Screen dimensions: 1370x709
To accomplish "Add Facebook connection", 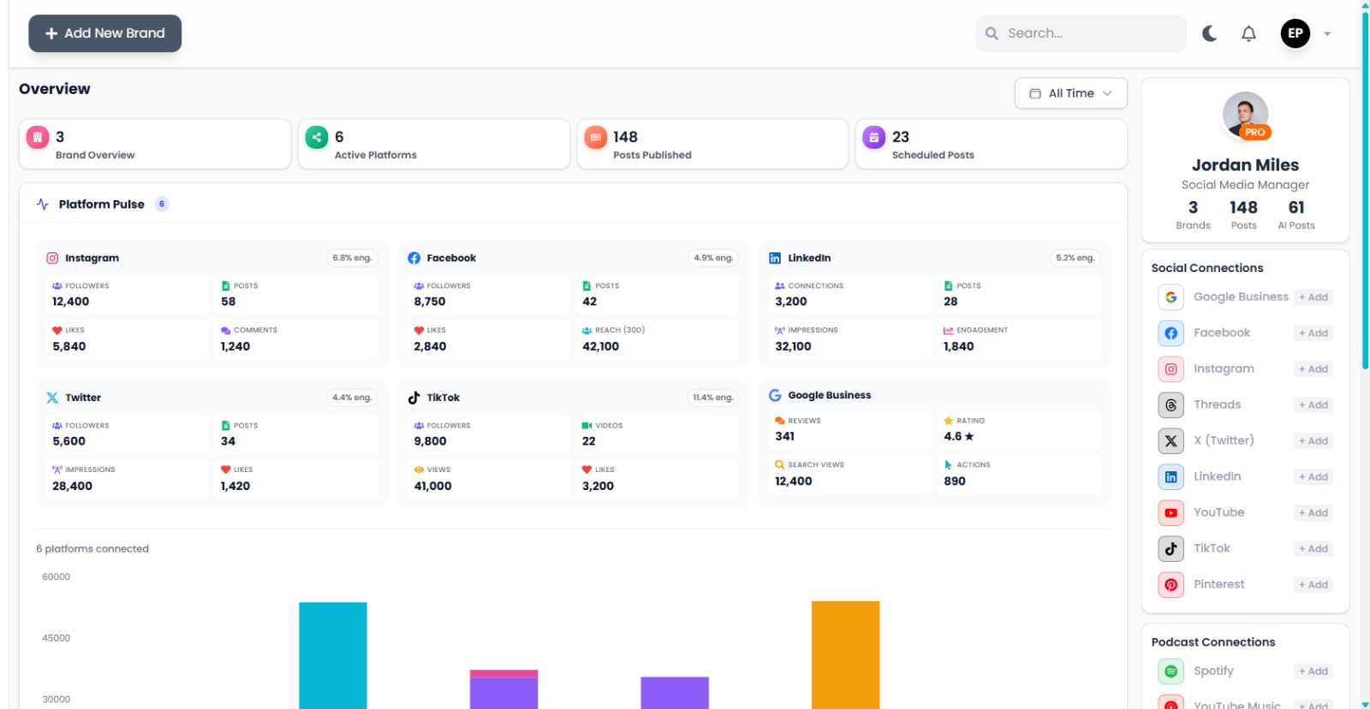I will coord(1313,334).
